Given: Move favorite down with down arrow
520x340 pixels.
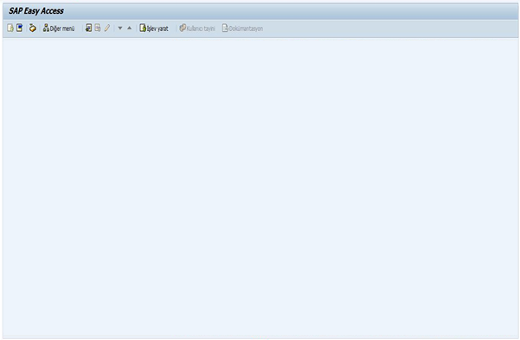Looking at the screenshot, I should tap(120, 28).
